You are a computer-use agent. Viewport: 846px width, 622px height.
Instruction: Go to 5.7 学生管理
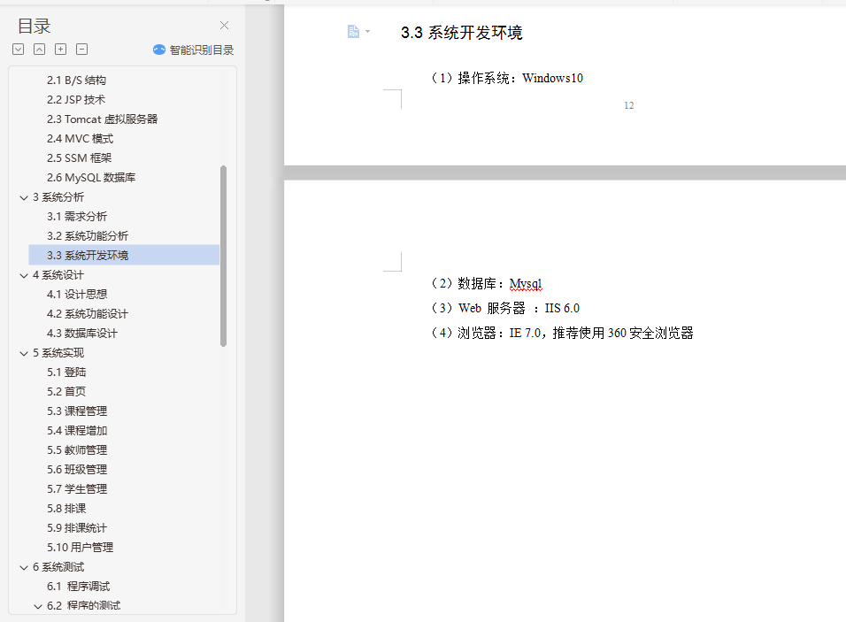pos(77,488)
